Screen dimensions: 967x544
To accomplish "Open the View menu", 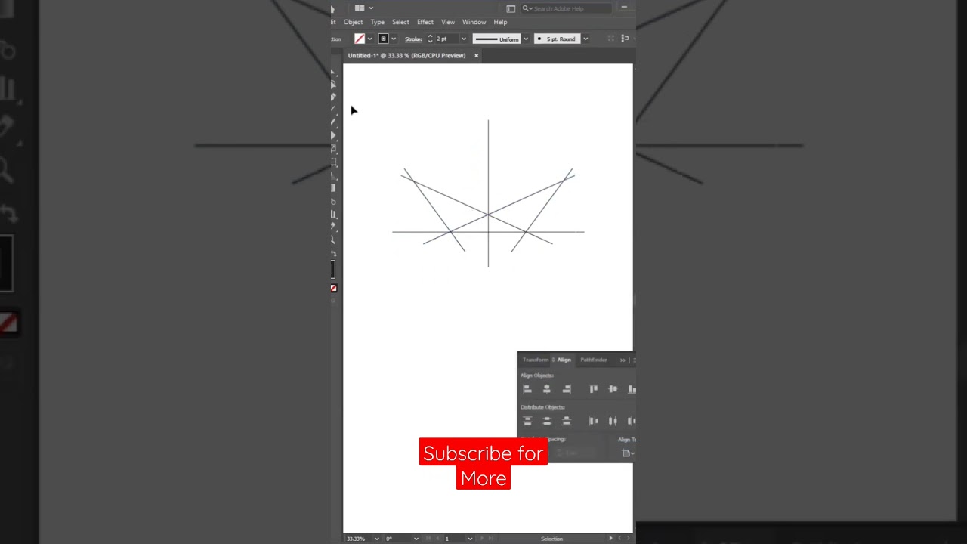I will pos(448,22).
